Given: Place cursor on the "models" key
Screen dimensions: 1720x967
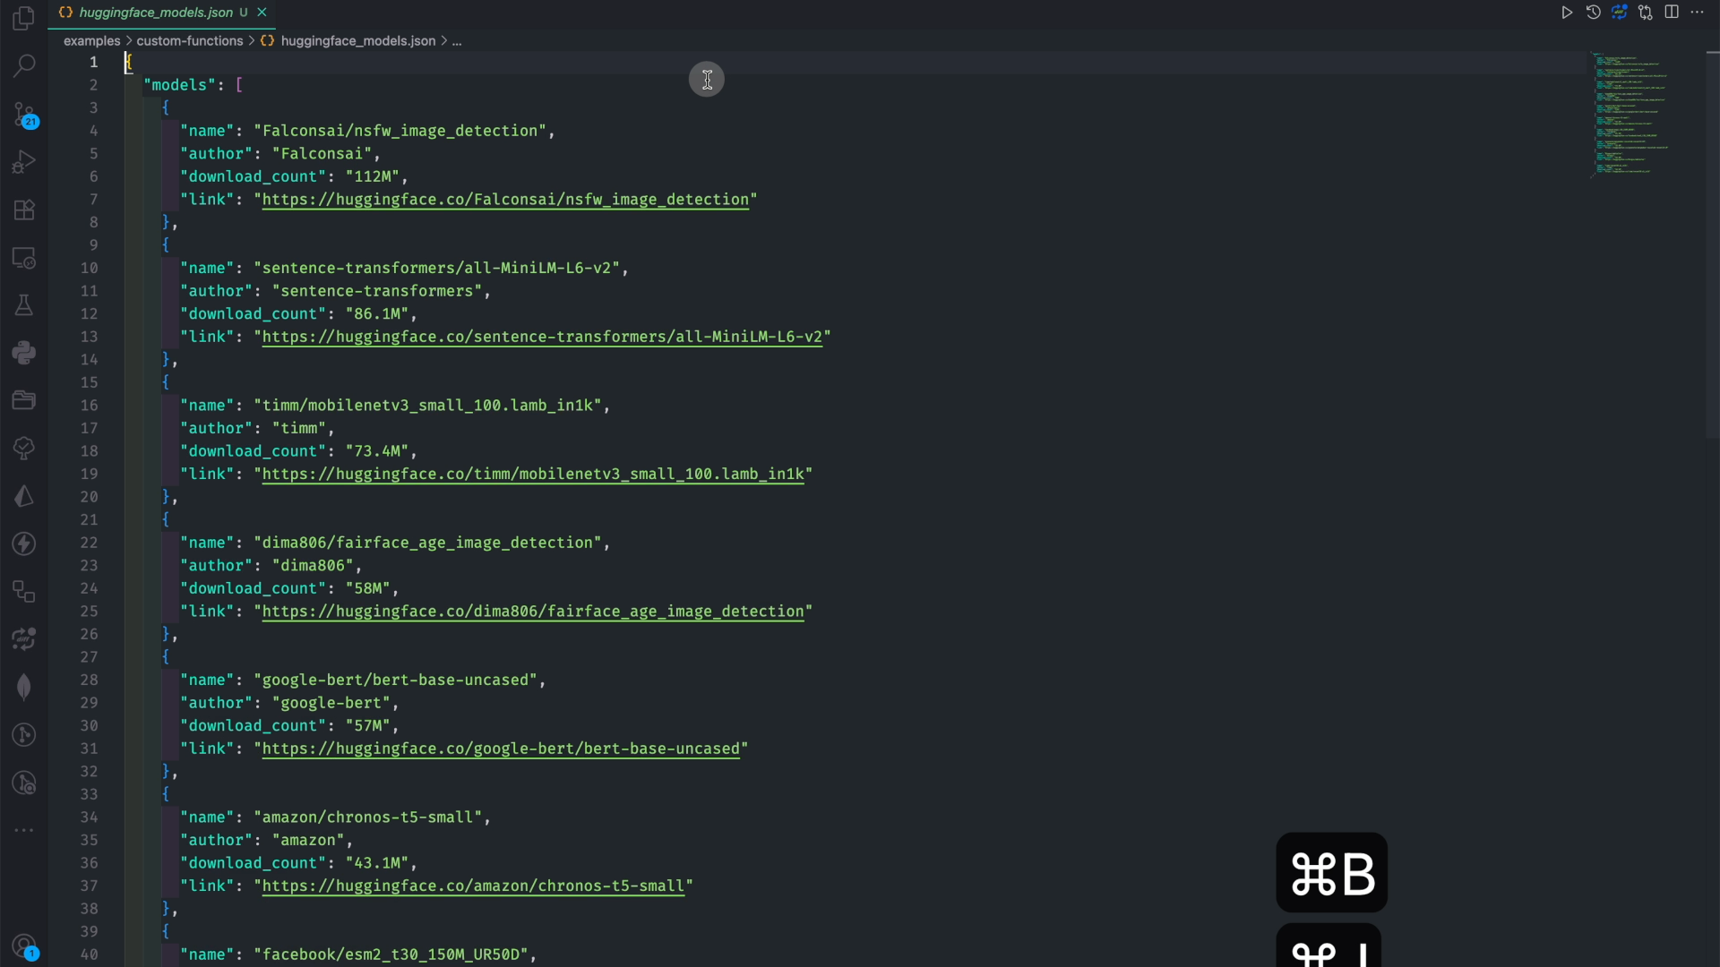Looking at the screenshot, I should (179, 85).
